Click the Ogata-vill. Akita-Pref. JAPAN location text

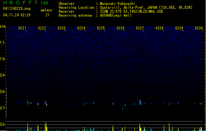click(x=146, y=8)
